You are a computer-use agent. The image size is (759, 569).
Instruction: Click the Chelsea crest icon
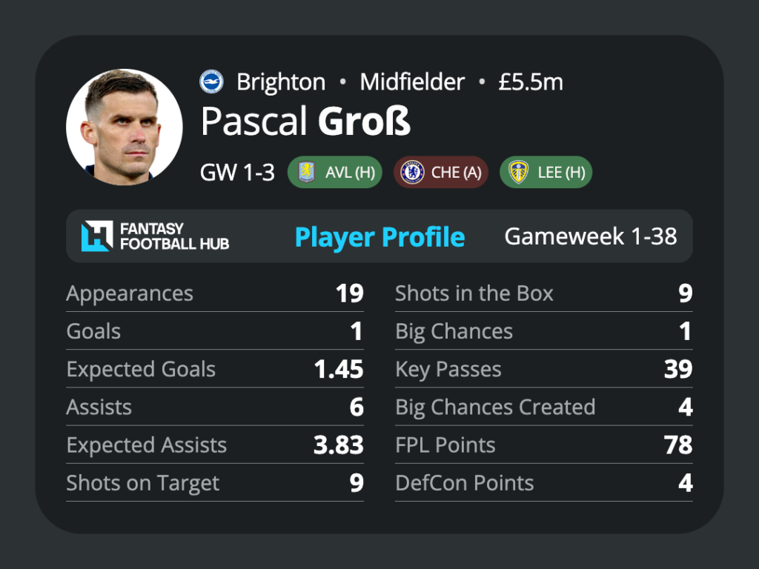point(412,172)
